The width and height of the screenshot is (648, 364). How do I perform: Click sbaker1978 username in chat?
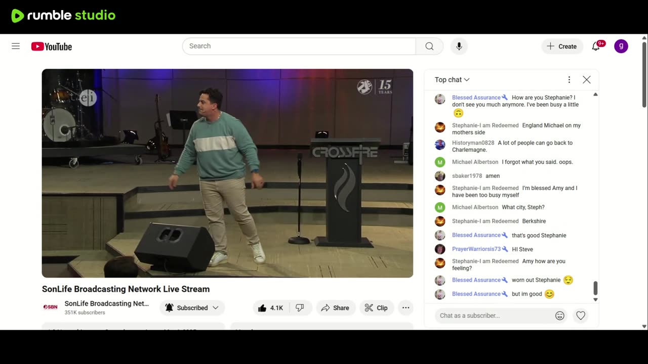467,176
